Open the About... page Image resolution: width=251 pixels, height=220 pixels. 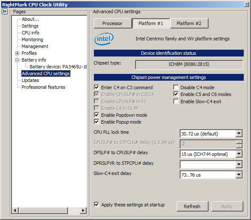(31, 19)
